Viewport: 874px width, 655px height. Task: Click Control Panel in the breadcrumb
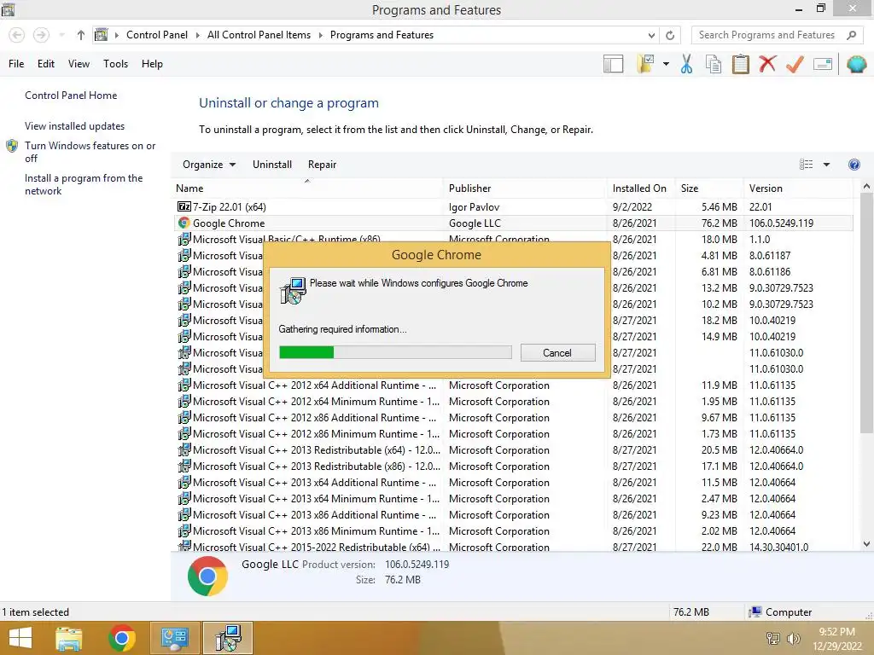coord(157,35)
